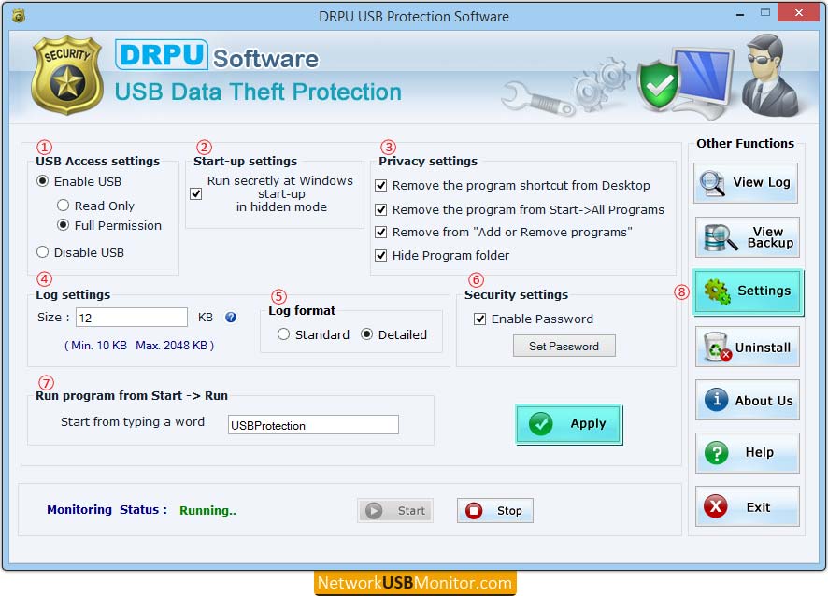The image size is (828, 596).
Task: Click the blue info icon on About Us
Action: [716, 400]
